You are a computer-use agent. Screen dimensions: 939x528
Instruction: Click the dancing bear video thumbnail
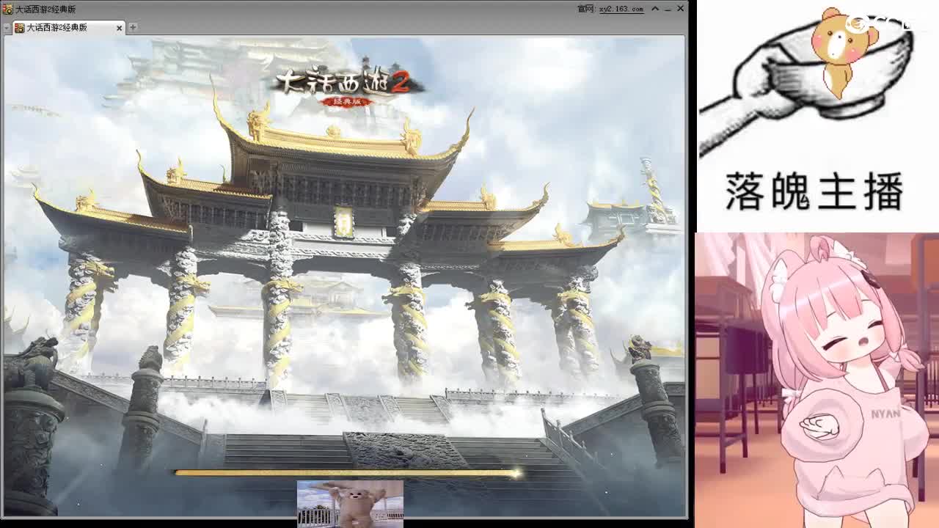[x=350, y=504]
